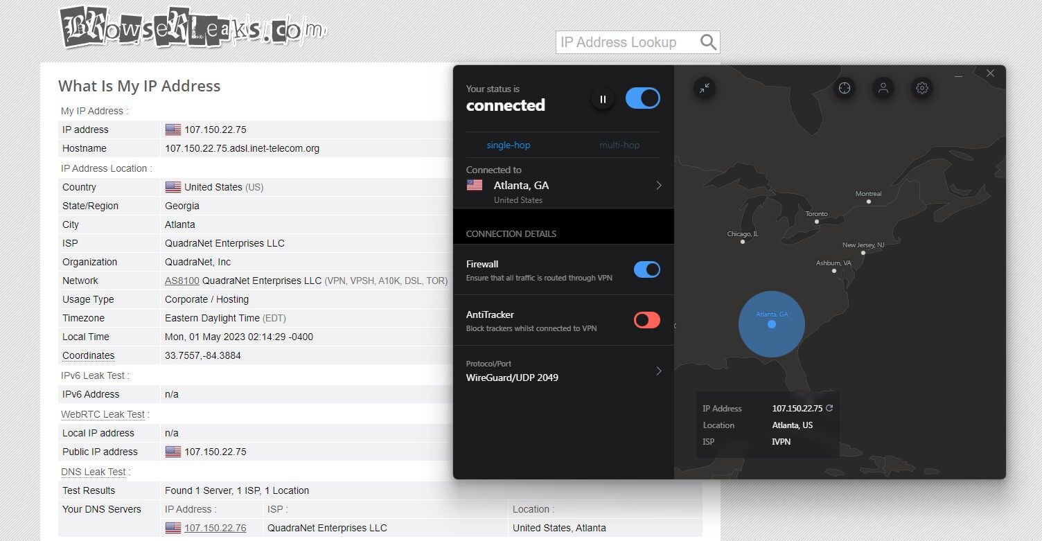Open the DNS Leak Test link
This screenshot has height=541, width=1042.
point(94,472)
